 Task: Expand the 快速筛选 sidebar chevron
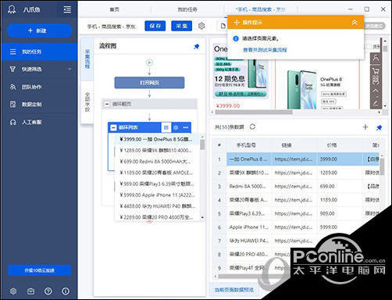69,69
